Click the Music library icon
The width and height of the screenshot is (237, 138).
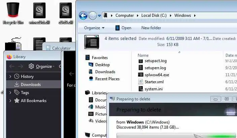91,107
